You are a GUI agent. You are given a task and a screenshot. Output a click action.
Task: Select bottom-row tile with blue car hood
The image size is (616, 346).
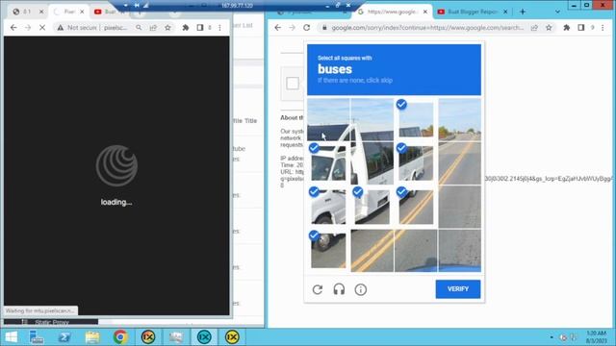tap(416, 251)
